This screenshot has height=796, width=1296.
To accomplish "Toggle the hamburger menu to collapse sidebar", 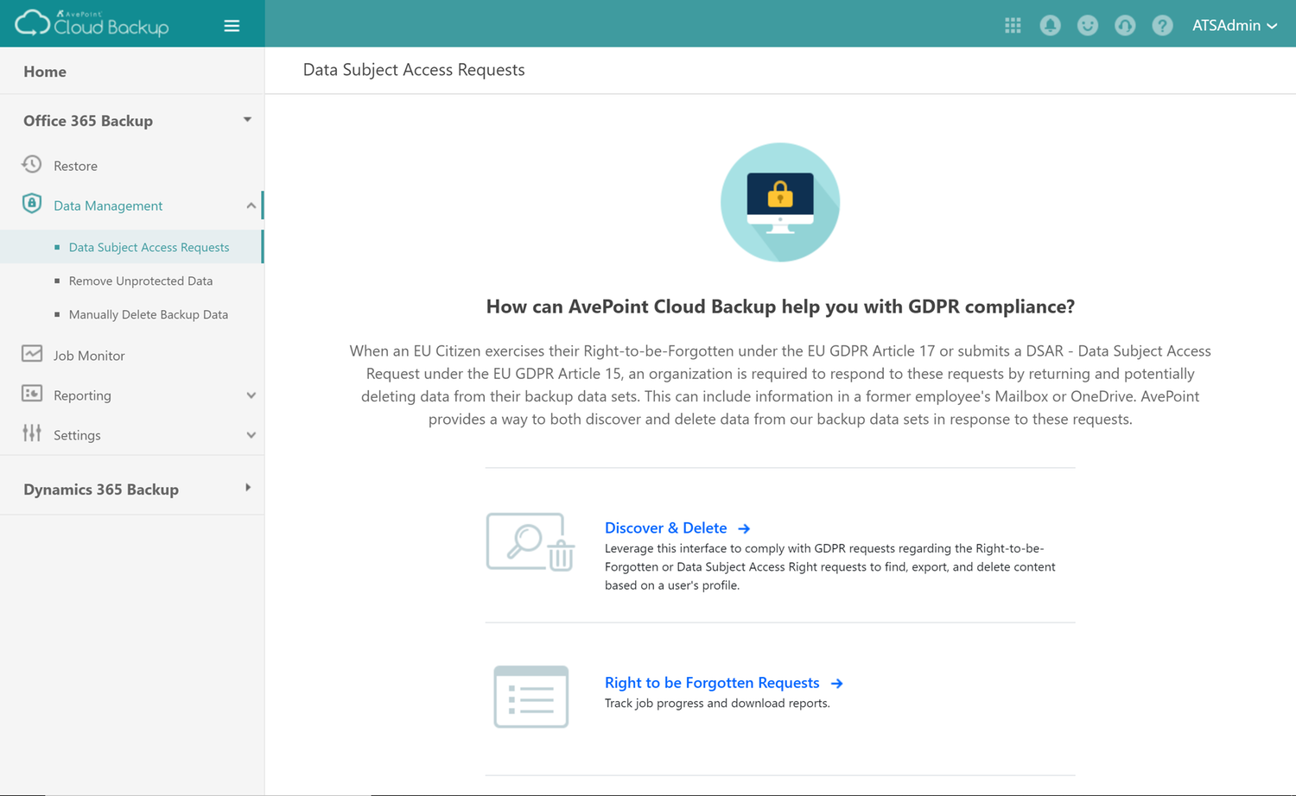I will [232, 25].
